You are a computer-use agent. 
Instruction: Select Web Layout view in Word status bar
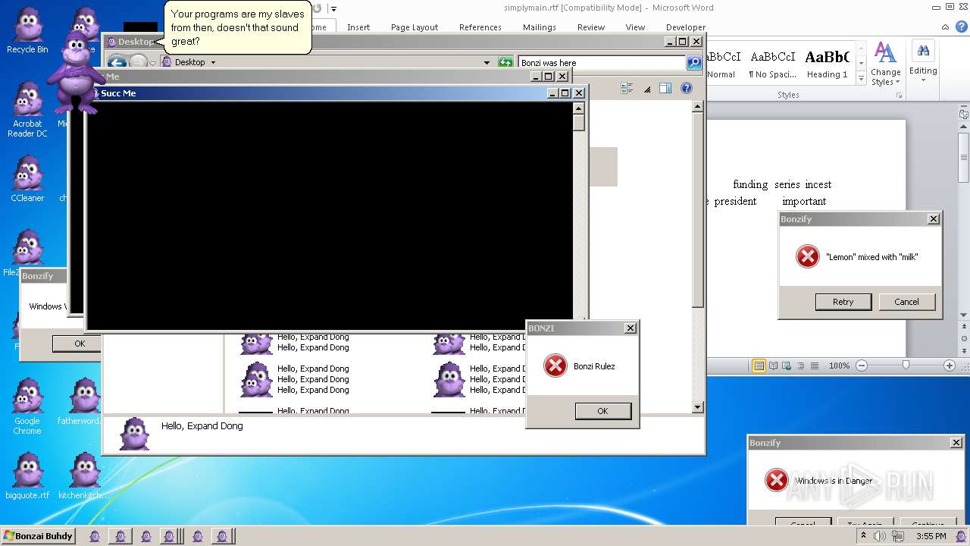tap(787, 366)
